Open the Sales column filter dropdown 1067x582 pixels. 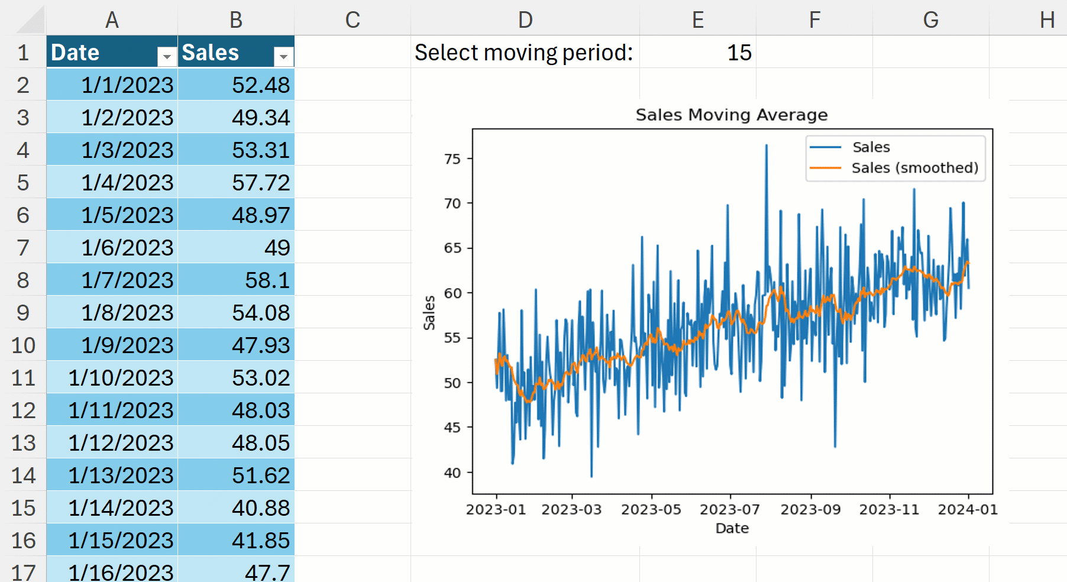click(283, 56)
